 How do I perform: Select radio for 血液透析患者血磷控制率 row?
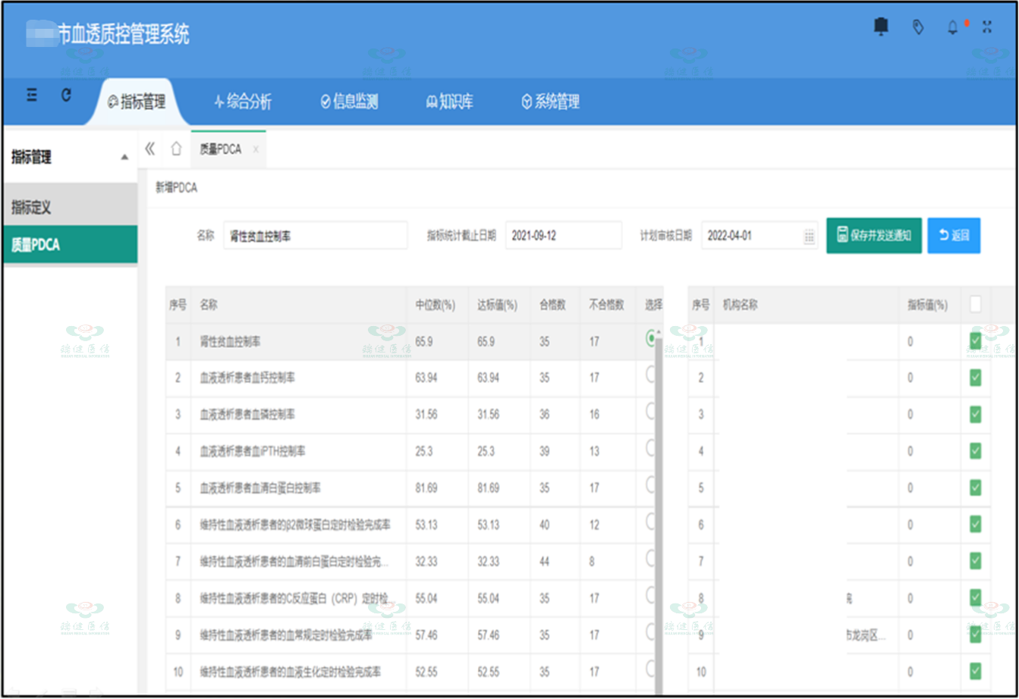(650, 411)
